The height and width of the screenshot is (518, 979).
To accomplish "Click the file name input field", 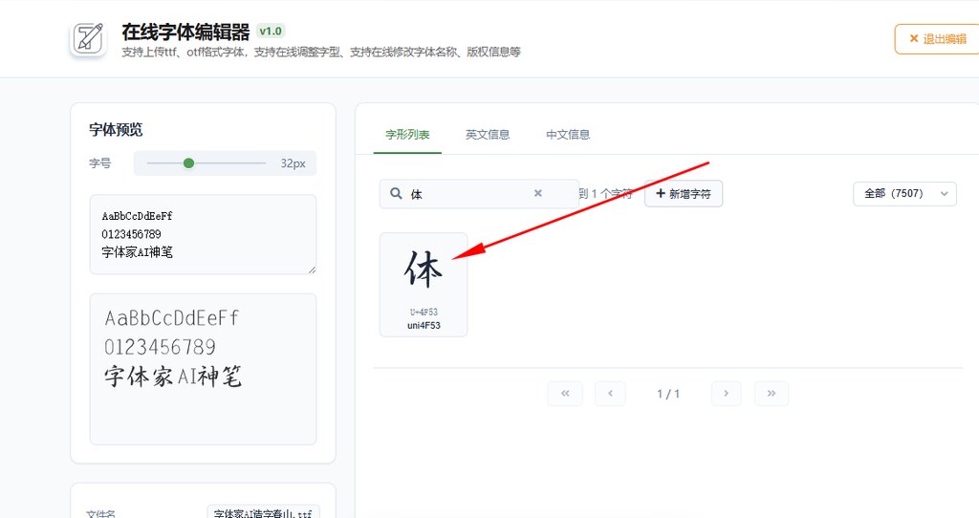I will [264, 511].
